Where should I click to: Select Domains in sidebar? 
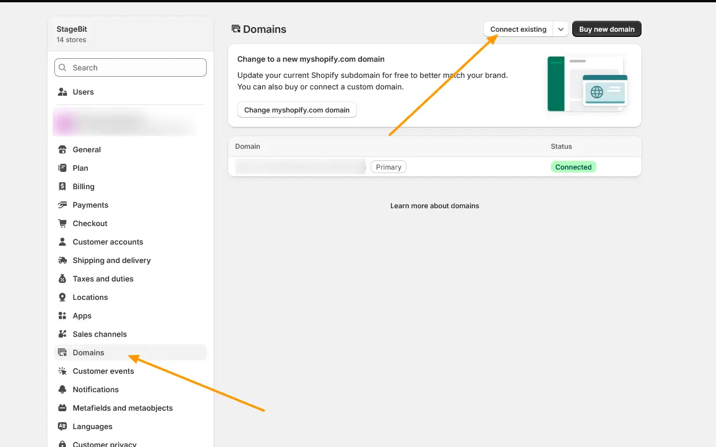[130, 352]
